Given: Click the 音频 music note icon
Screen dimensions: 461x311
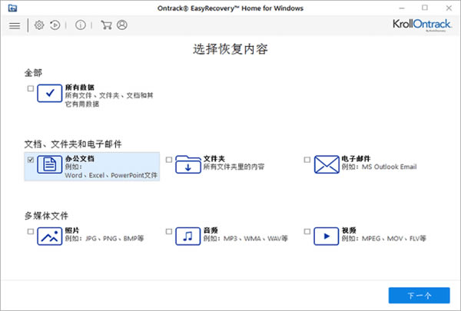Looking at the screenshot, I should click(188, 236).
